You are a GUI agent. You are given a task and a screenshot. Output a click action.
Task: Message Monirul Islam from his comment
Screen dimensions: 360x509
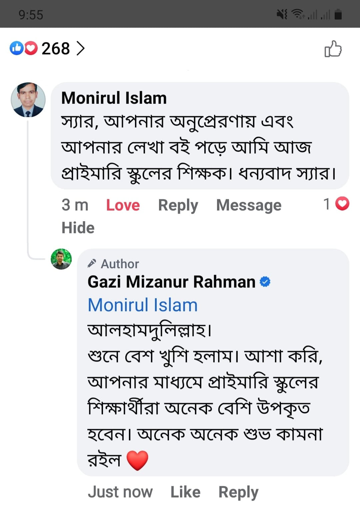249,205
